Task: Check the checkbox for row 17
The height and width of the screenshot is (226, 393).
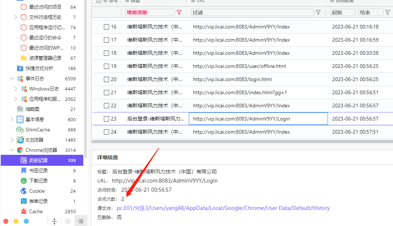Action: 107,40
